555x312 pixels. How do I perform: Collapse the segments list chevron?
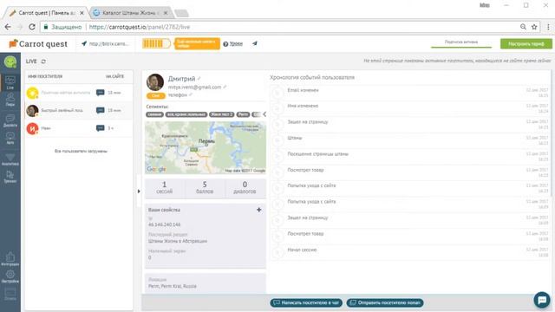pos(264,114)
